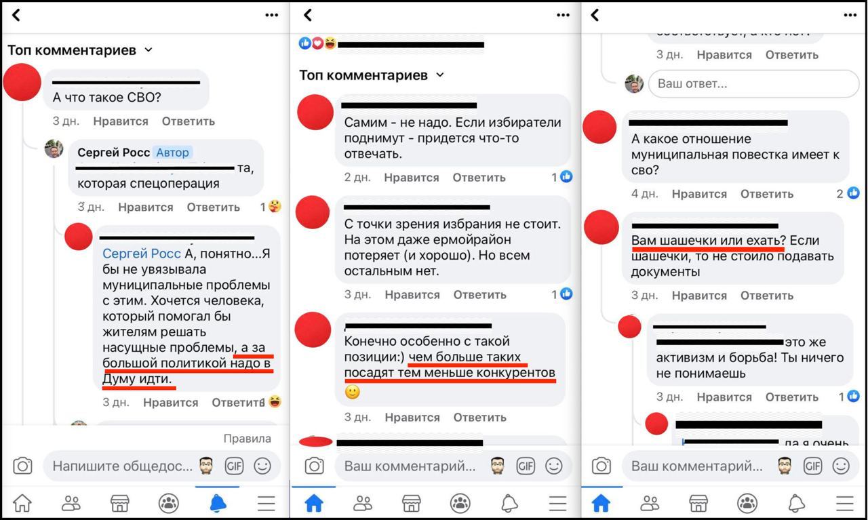The image size is (868, 520).
Task: Tap the camera icon in left screenshot
Action: pos(22,466)
